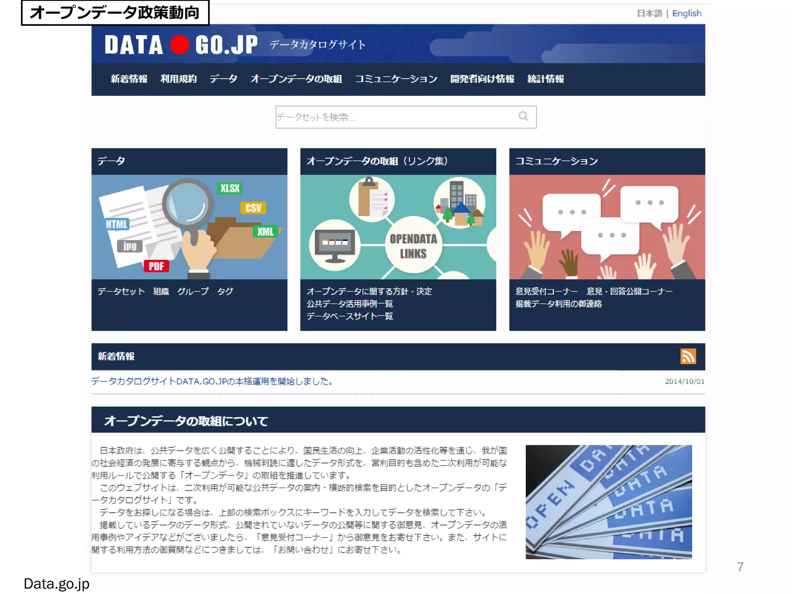Open 意見・回答公開コーナー link
The image size is (792, 594).
pos(630,291)
